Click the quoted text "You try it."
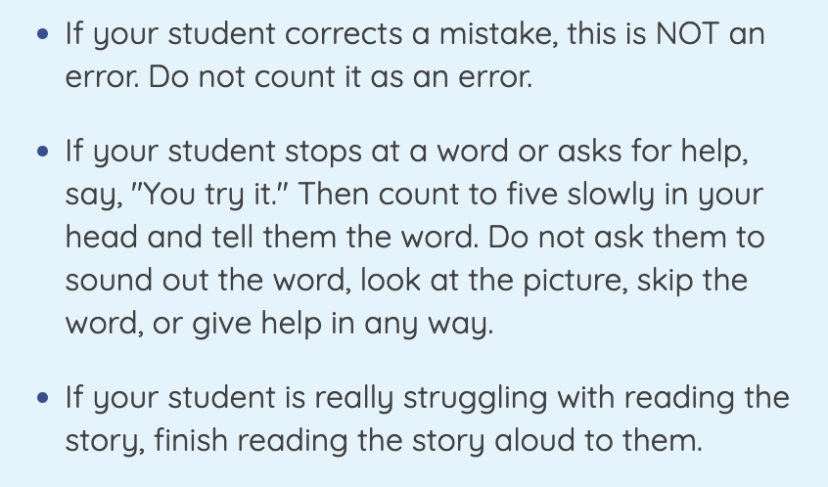The image size is (828, 487). [x=208, y=195]
